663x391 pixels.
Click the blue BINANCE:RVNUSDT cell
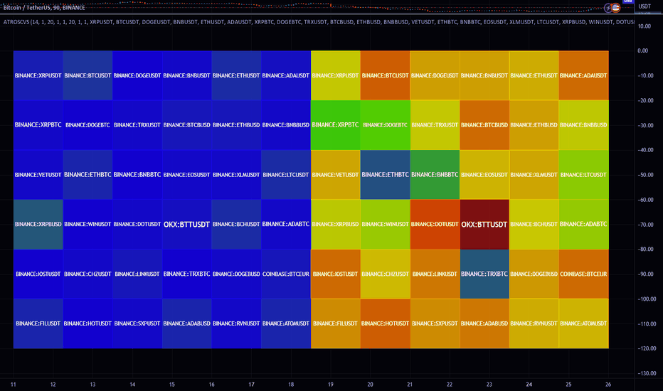click(236, 323)
